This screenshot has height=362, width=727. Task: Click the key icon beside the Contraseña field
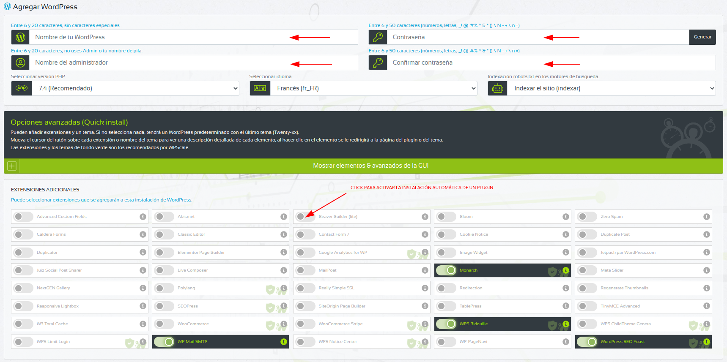point(378,37)
